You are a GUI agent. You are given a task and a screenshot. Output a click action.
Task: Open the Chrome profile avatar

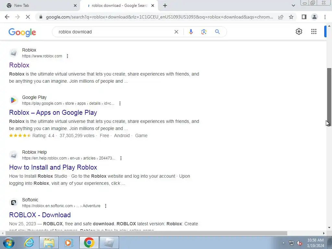[x=314, y=17]
